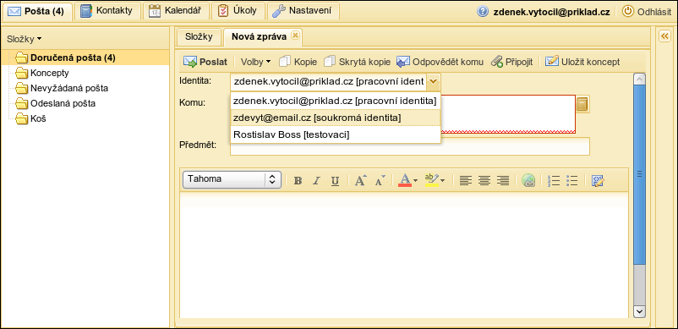Choose zdevyt@email.cz [soukromá identita] option

pyautogui.click(x=336, y=118)
